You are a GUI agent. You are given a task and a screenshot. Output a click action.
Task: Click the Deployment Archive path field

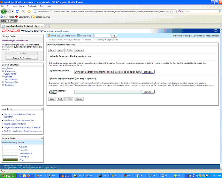pyautogui.click(x=108, y=72)
